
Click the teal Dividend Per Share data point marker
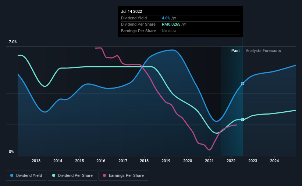point(243,120)
